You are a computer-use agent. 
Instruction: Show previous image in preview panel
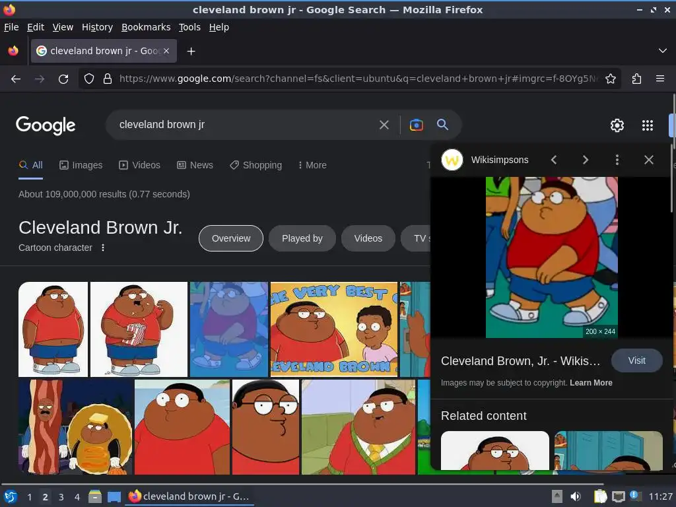[x=554, y=160]
